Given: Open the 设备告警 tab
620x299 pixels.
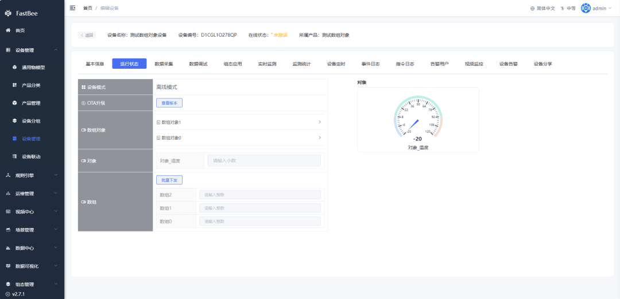Looking at the screenshot, I should (x=508, y=64).
